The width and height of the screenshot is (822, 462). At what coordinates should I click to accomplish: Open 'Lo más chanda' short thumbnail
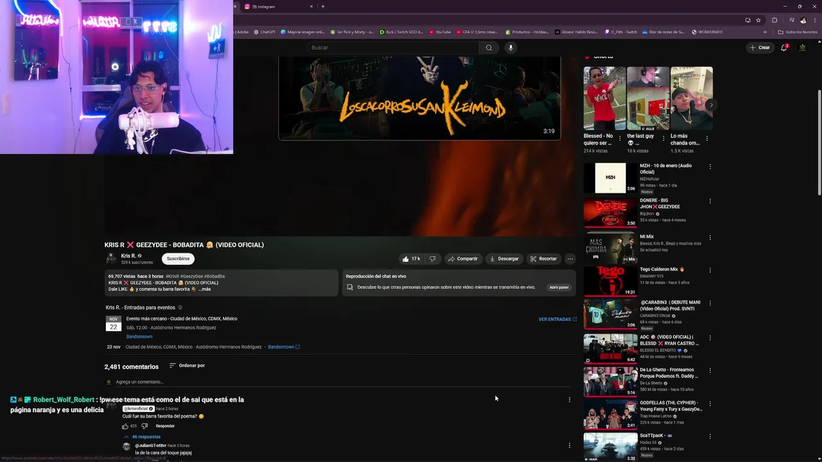coord(692,98)
